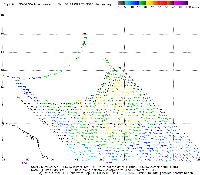This screenshot has height=175, width=200.
Task: Click note '1) Times are GMT'
Action: [53, 170]
